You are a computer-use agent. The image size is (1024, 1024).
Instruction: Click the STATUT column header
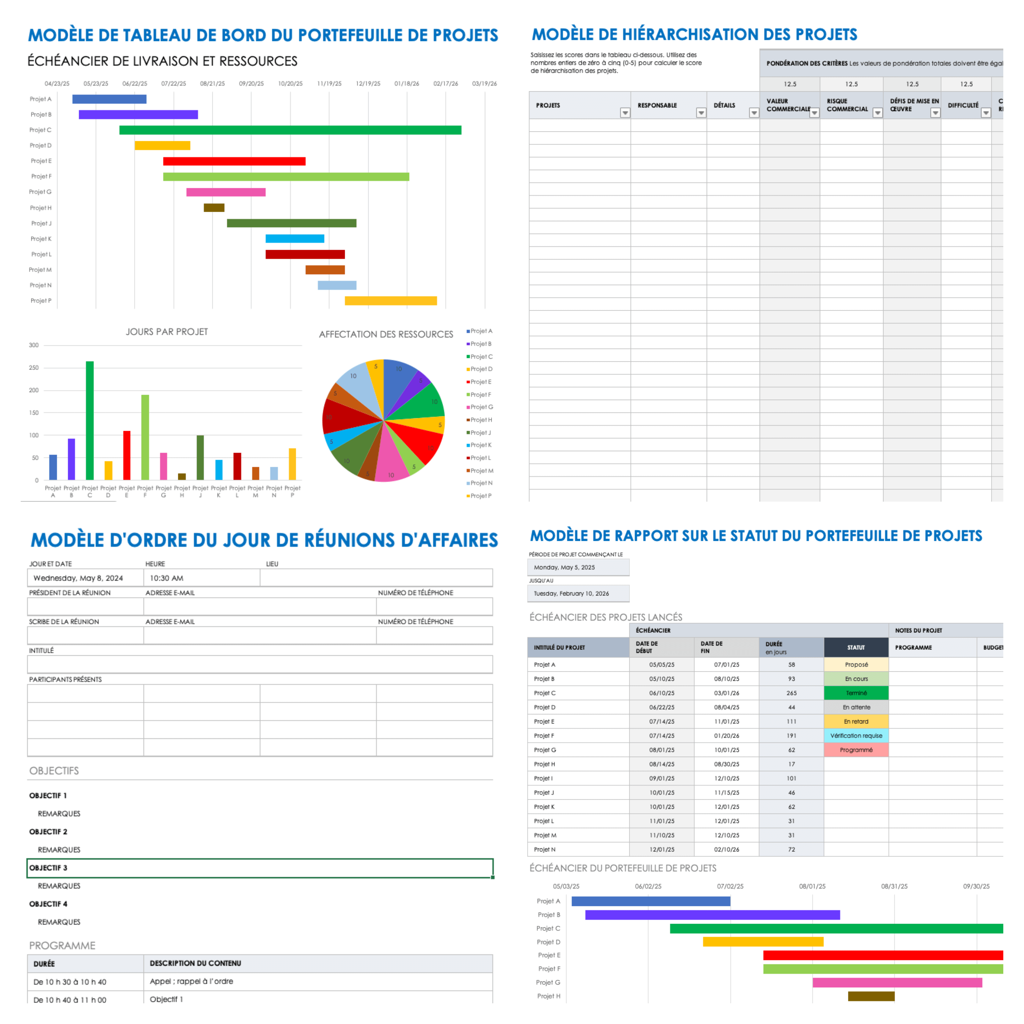coord(856,647)
